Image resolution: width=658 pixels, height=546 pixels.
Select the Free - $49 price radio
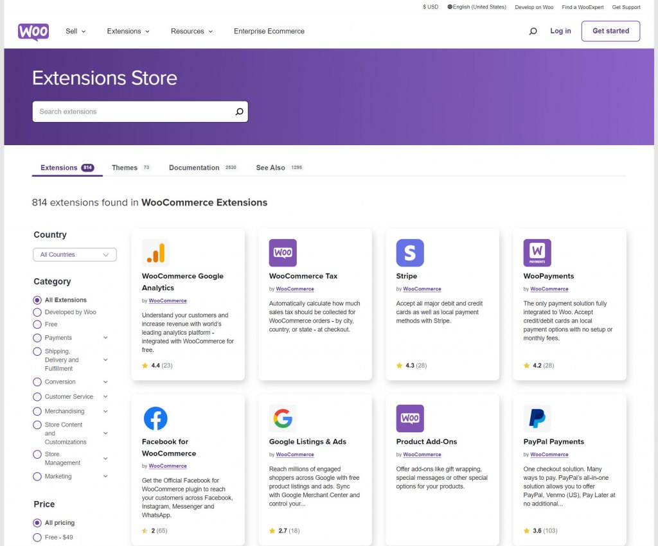click(37, 538)
